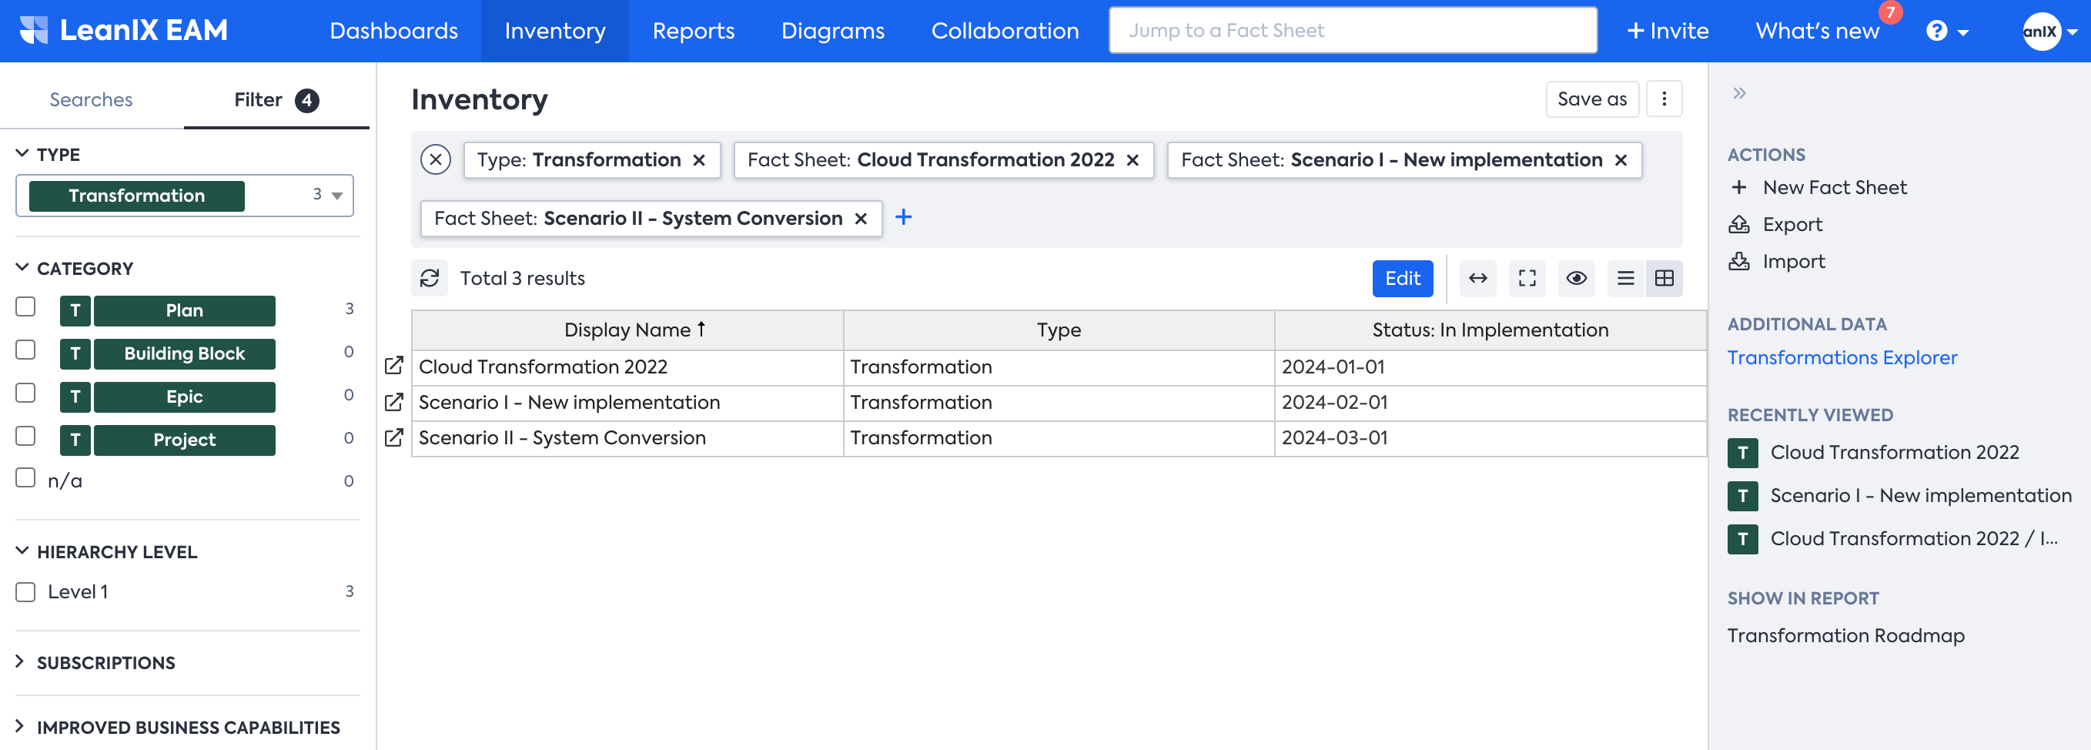Remove Scenario II – System Conversion filter chip

click(861, 219)
